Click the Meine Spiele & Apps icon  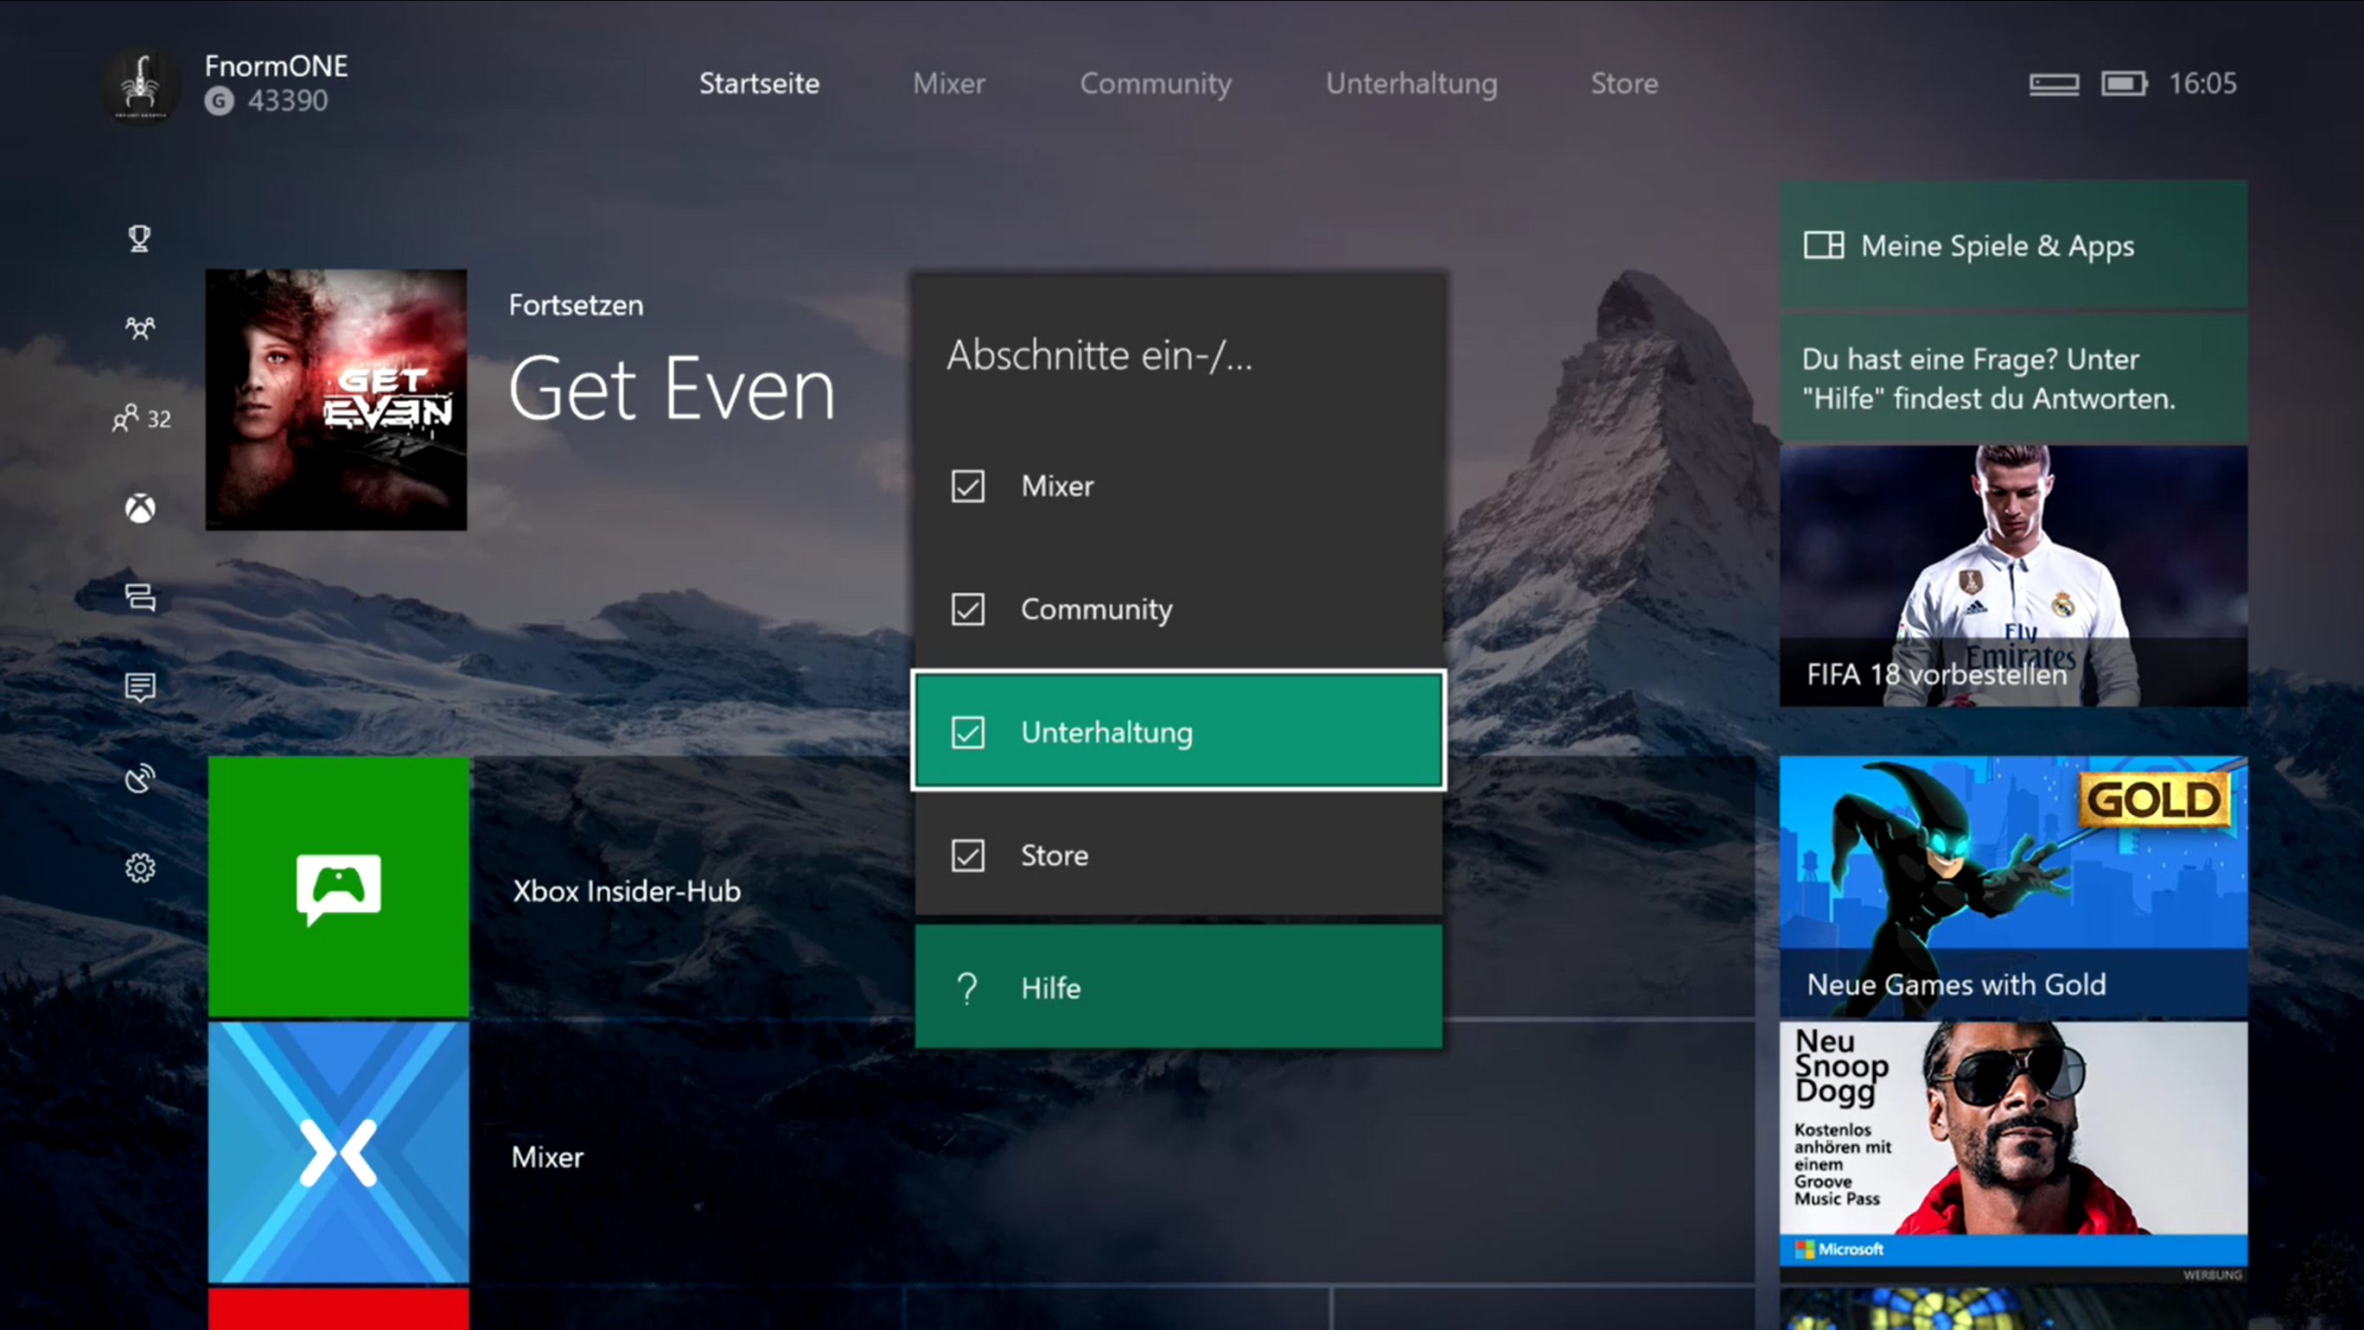point(1824,245)
